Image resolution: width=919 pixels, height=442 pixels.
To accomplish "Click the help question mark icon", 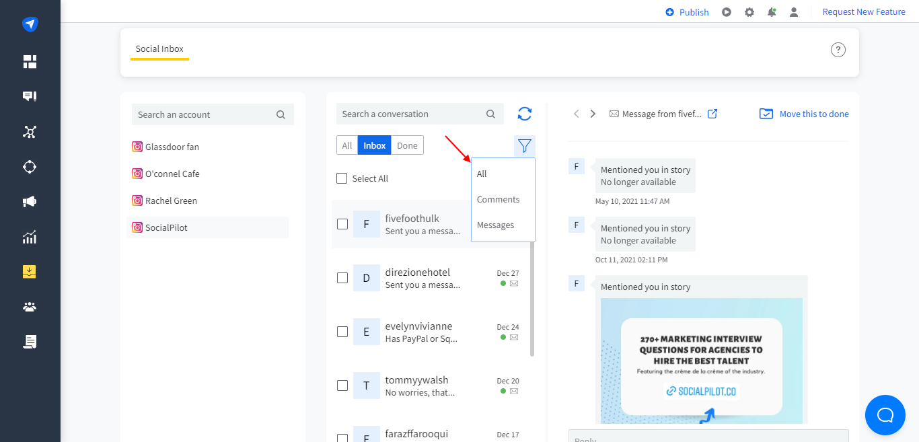I will tap(838, 50).
